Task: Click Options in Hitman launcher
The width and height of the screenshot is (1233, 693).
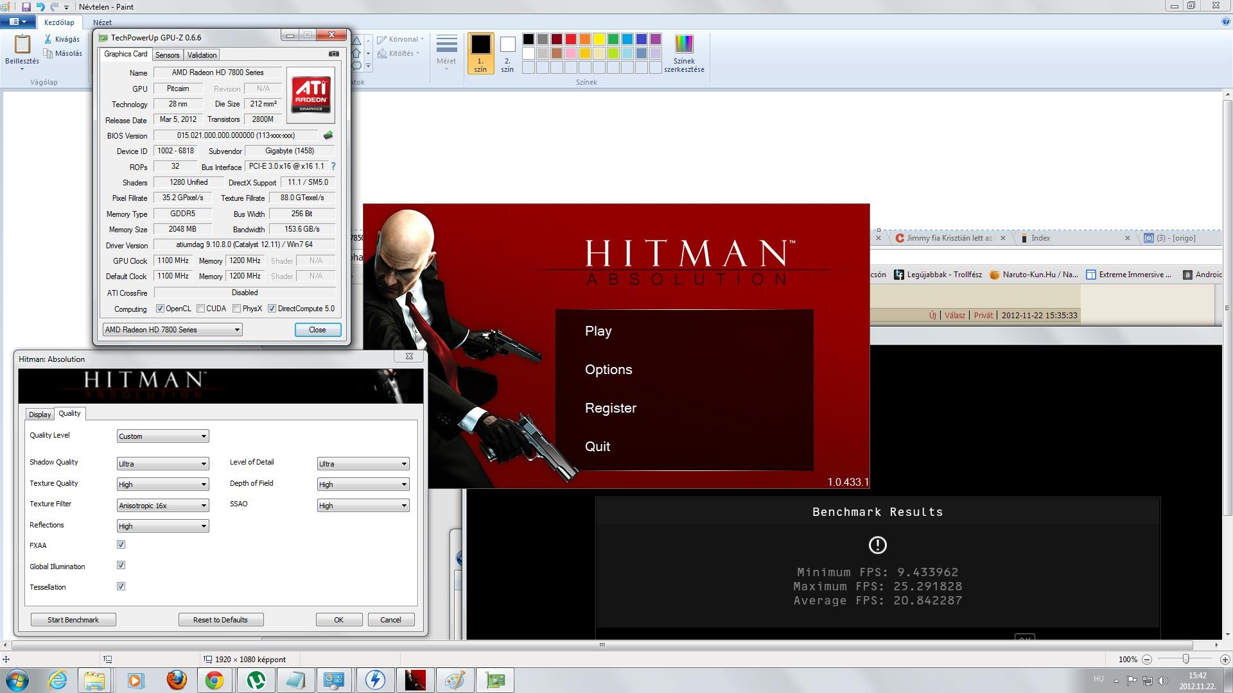Action: pyautogui.click(x=609, y=370)
